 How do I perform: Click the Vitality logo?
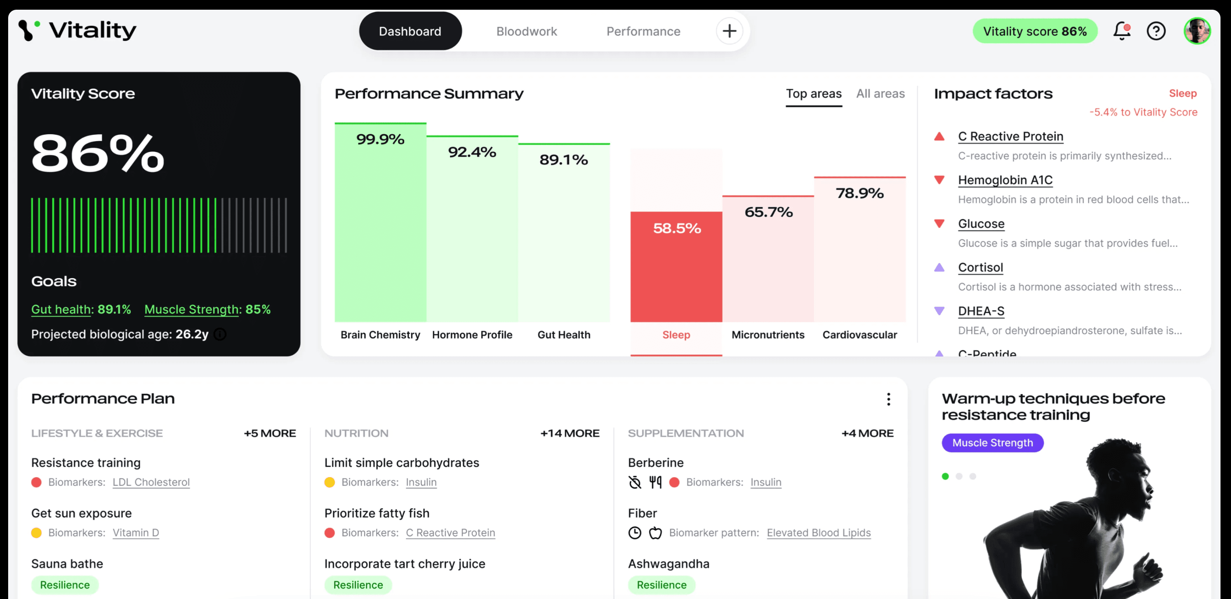(77, 31)
